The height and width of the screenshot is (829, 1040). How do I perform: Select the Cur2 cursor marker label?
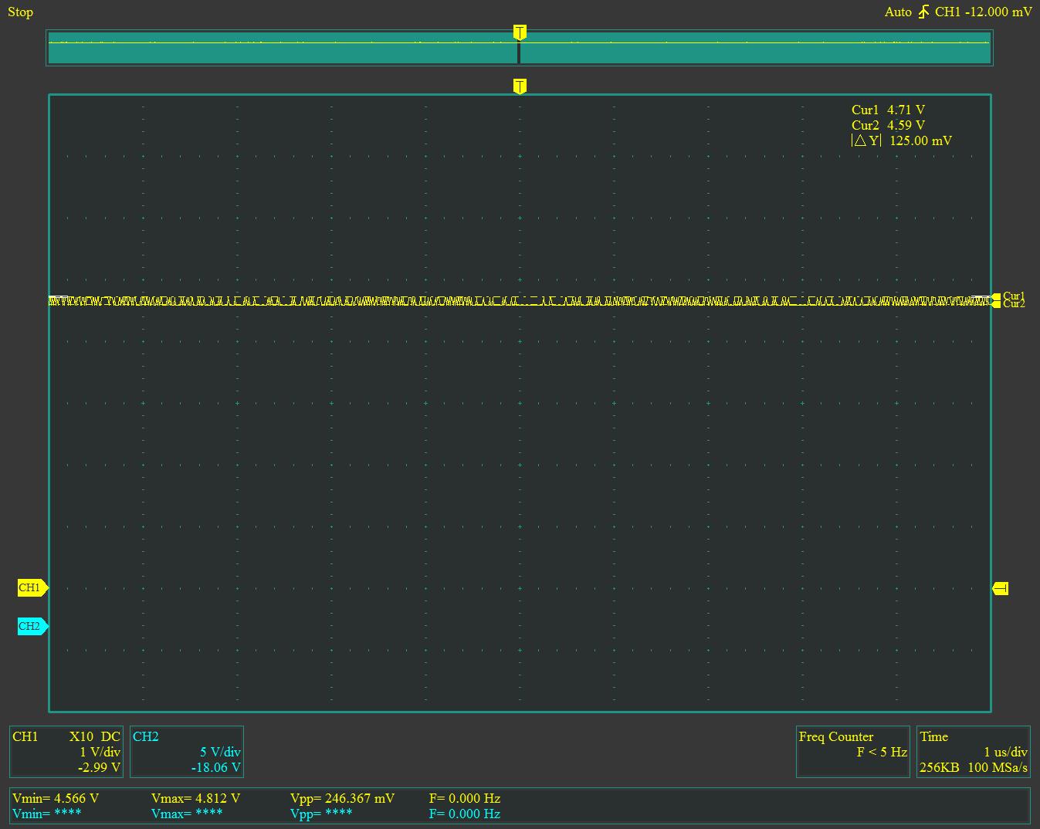coord(1013,305)
